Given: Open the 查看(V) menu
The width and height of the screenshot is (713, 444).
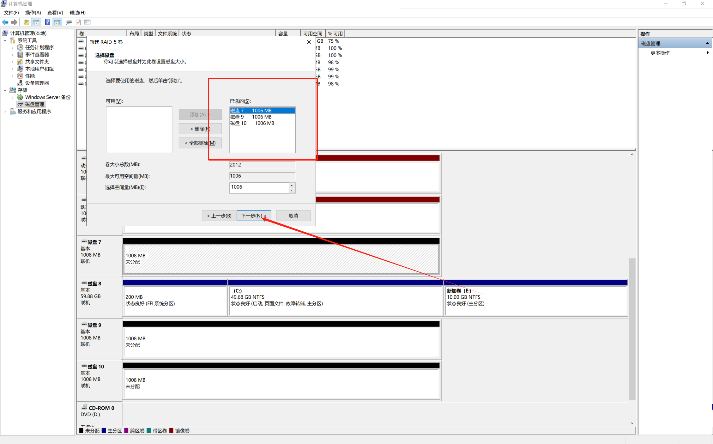Looking at the screenshot, I should [55, 13].
